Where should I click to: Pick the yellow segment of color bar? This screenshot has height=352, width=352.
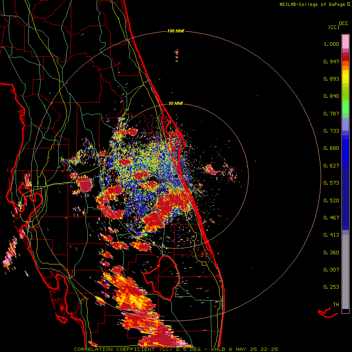tap(345, 77)
